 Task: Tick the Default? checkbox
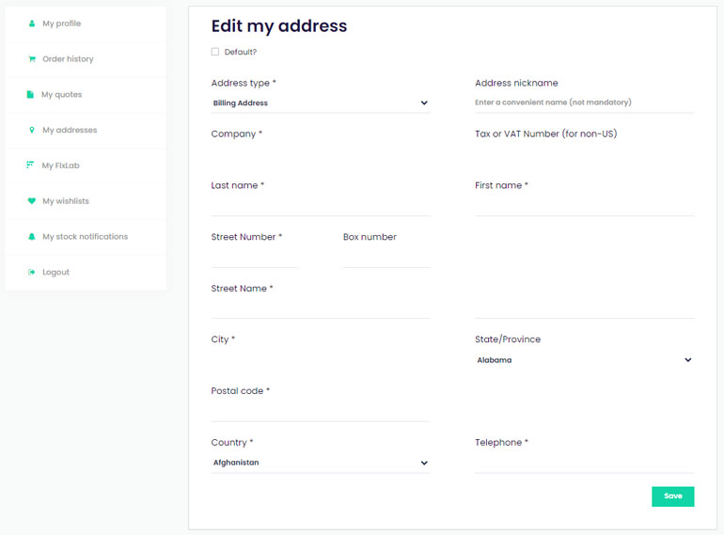pyautogui.click(x=215, y=52)
